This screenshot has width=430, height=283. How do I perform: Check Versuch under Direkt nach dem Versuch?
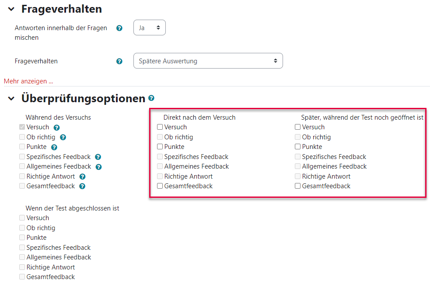point(160,127)
